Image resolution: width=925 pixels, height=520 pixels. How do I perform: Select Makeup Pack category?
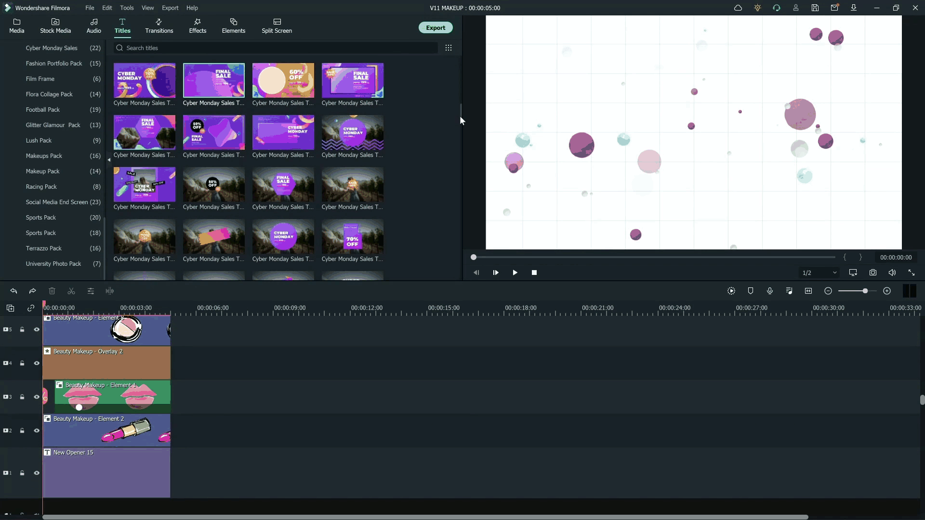click(x=43, y=171)
